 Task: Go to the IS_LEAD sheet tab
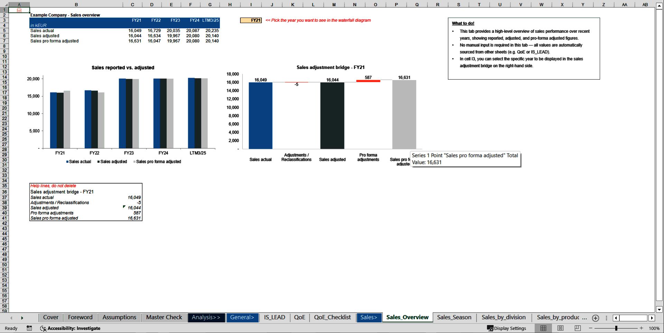tap(274, 317)
